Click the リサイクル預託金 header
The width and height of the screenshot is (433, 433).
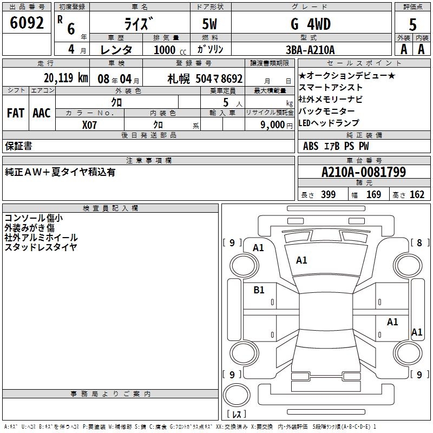click(x=270, y=113)
